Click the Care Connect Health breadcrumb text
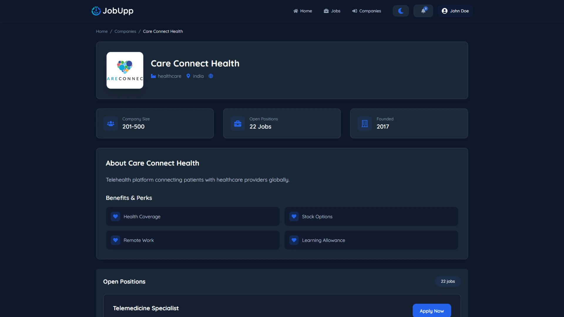This screenshot has height=317, width=564. [x=163, y=31]
